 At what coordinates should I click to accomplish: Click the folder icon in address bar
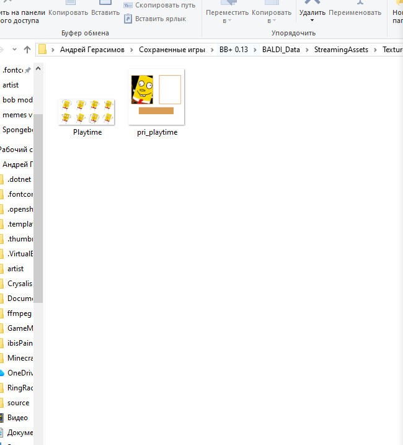click(x=42, y=50)
